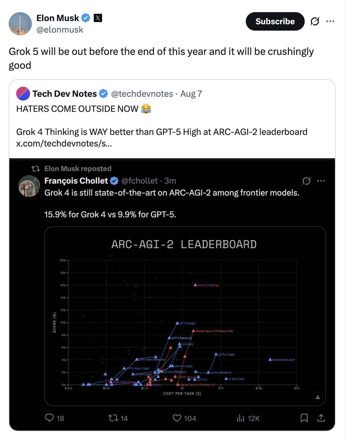Bookmark the François Chollet post
This screenshot has width=346, height=442.
point(304,418)
